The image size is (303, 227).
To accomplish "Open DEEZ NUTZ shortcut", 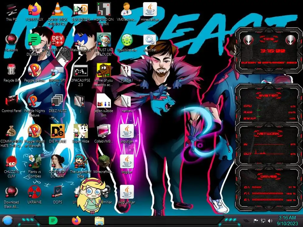I will pyautogui.click(x=58, y=104).
